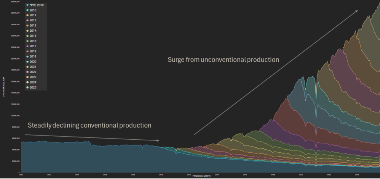Click the purple 2017 legend dot
The height and width of the screenshot is (179, 380).
27,46
